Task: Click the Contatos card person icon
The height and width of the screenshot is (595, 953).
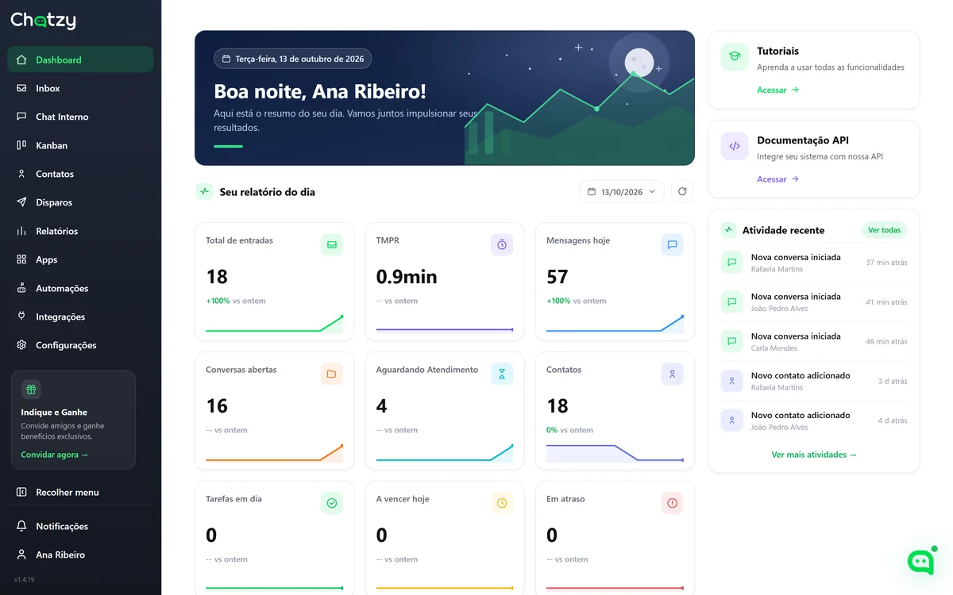Action: pyautogui.click(x=672, y=374)
